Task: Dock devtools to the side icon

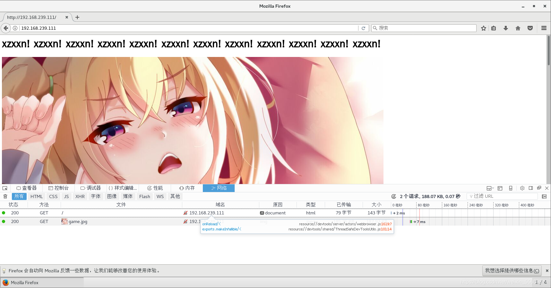Action: point(531,188)
